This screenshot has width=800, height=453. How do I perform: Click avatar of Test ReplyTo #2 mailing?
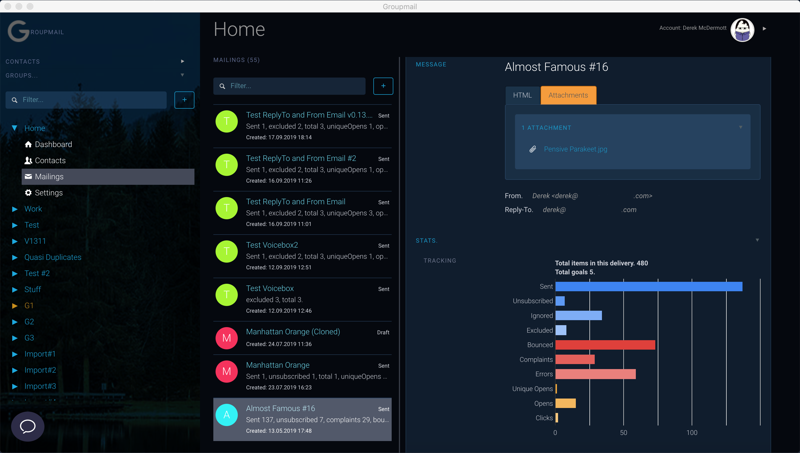click(227, 165)
